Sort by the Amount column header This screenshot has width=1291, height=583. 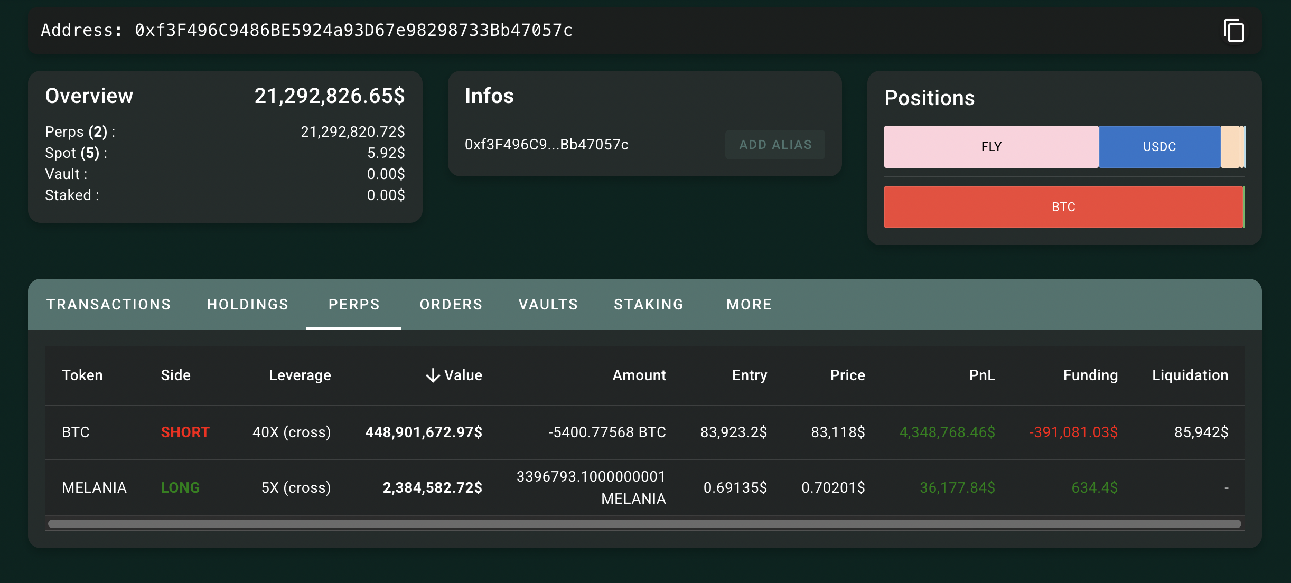[x=639, y=375]
